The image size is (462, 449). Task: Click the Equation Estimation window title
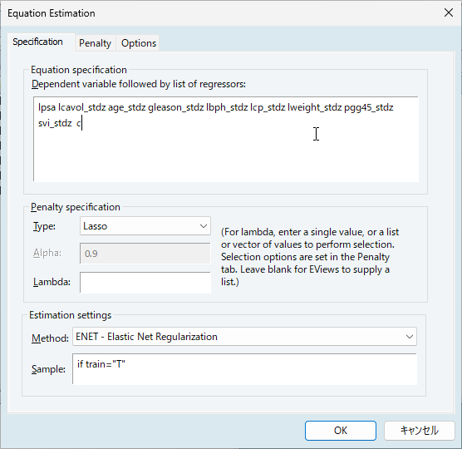(52, 13)
